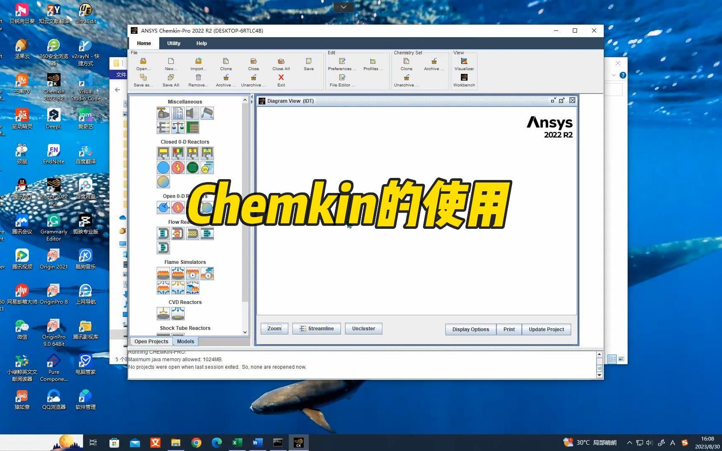Image resolution: width=722 pixels, height=451 pixels.
Task: Open the Utility ribbon tab
Action: (x=174, y=43)
